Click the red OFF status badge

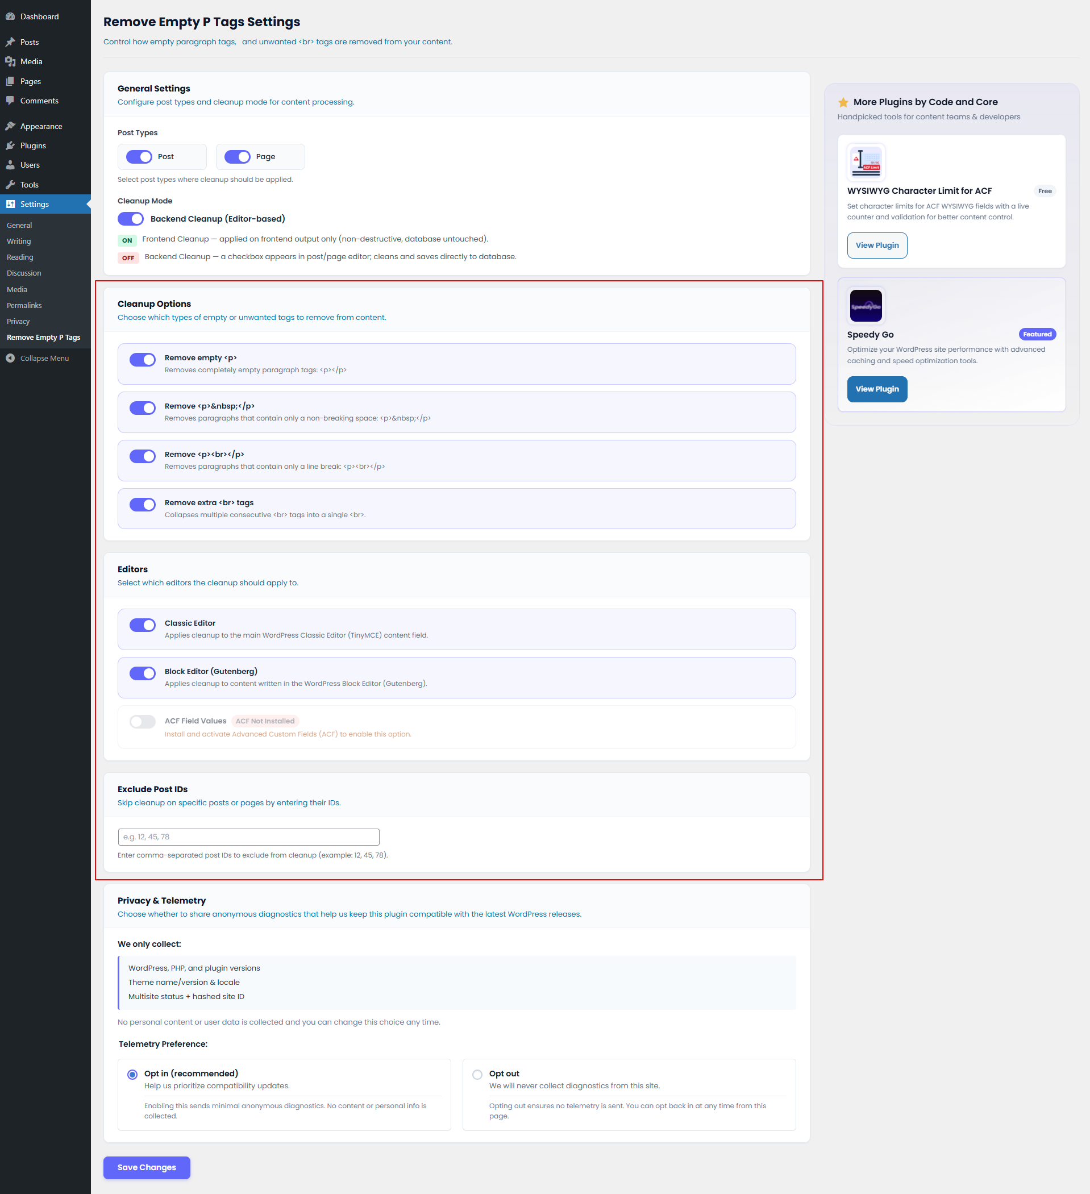point(128,258)
